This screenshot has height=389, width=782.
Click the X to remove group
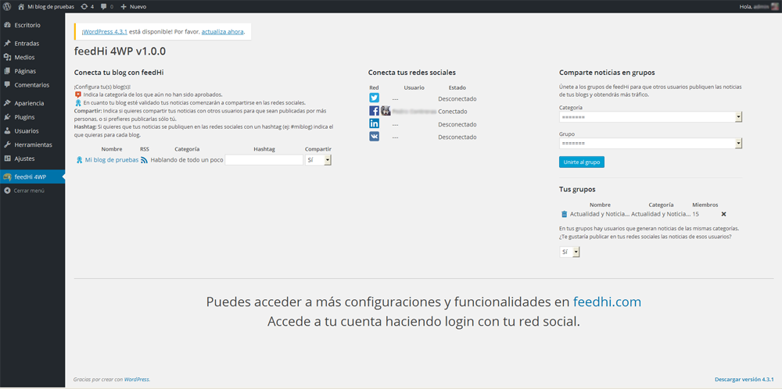(723, 214)
